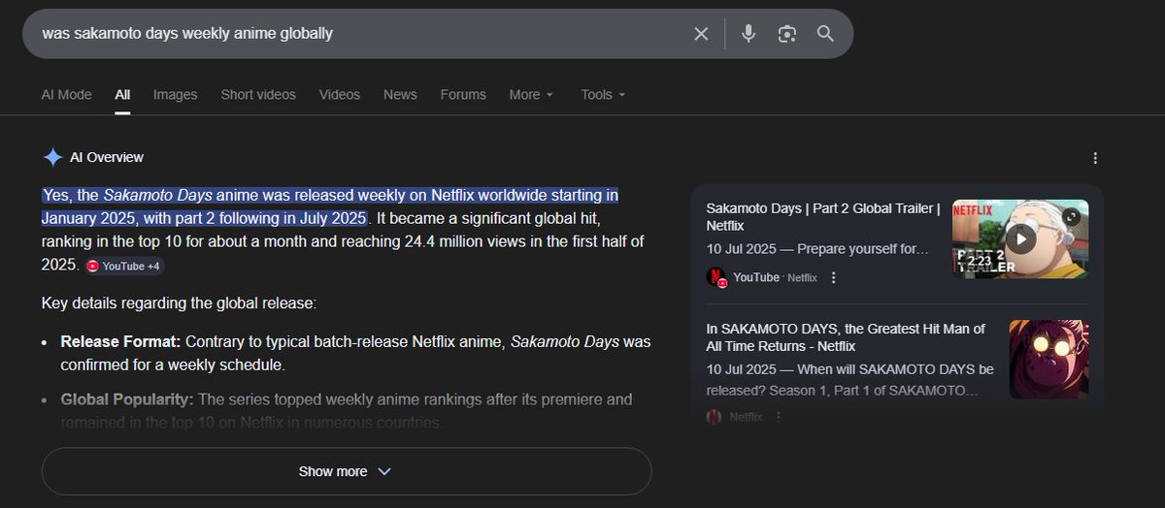Open three-dot menu beside YouTube · Netflix

click(x=833, y=277)
